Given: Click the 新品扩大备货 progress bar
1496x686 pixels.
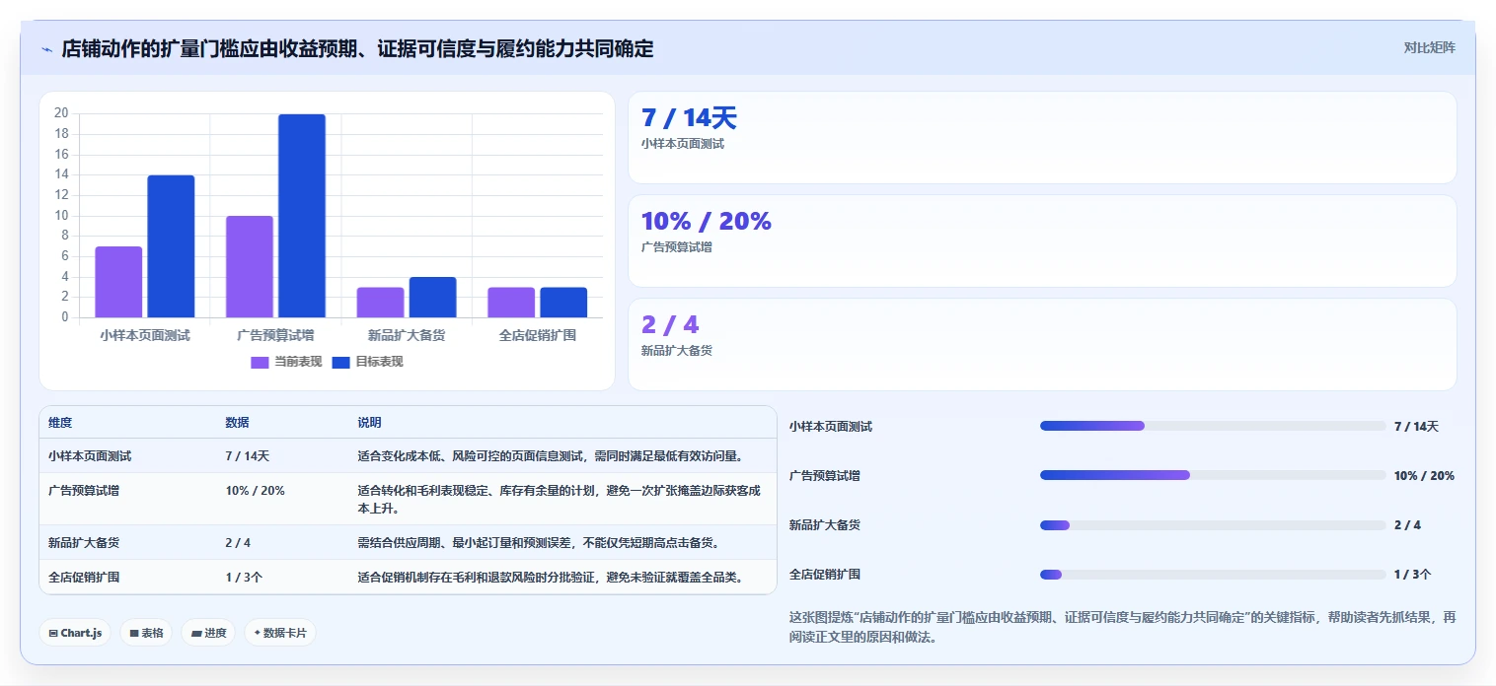Looking at the screenshot, I should [x=1213, y=524].
